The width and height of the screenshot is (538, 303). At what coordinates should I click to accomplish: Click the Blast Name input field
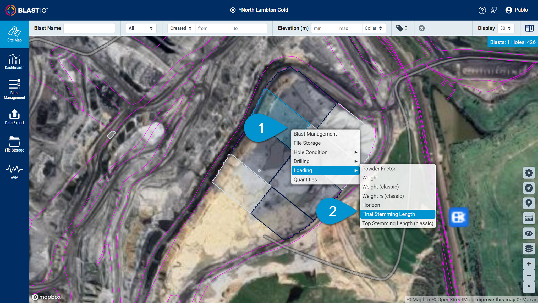tap(89, 28)
